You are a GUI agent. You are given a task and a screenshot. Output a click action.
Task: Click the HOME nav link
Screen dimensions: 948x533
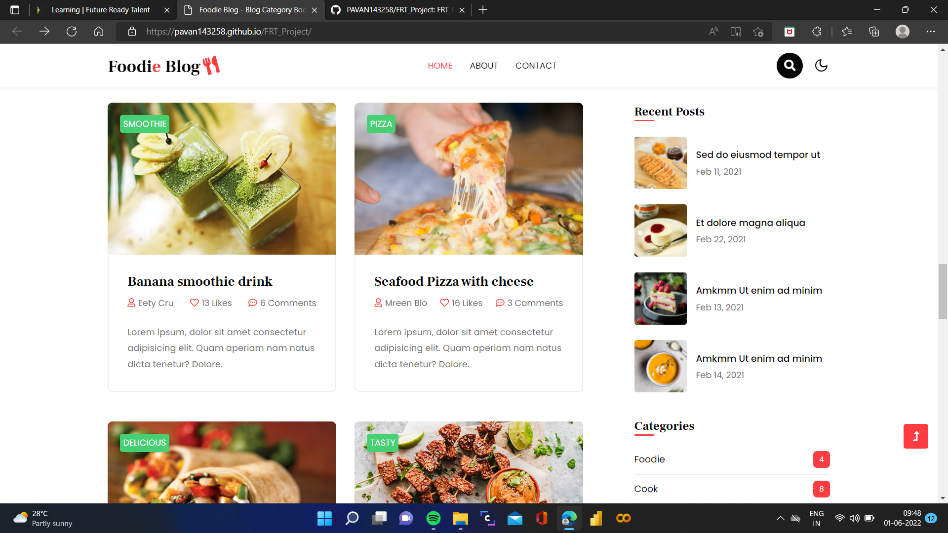pos(440,66)
